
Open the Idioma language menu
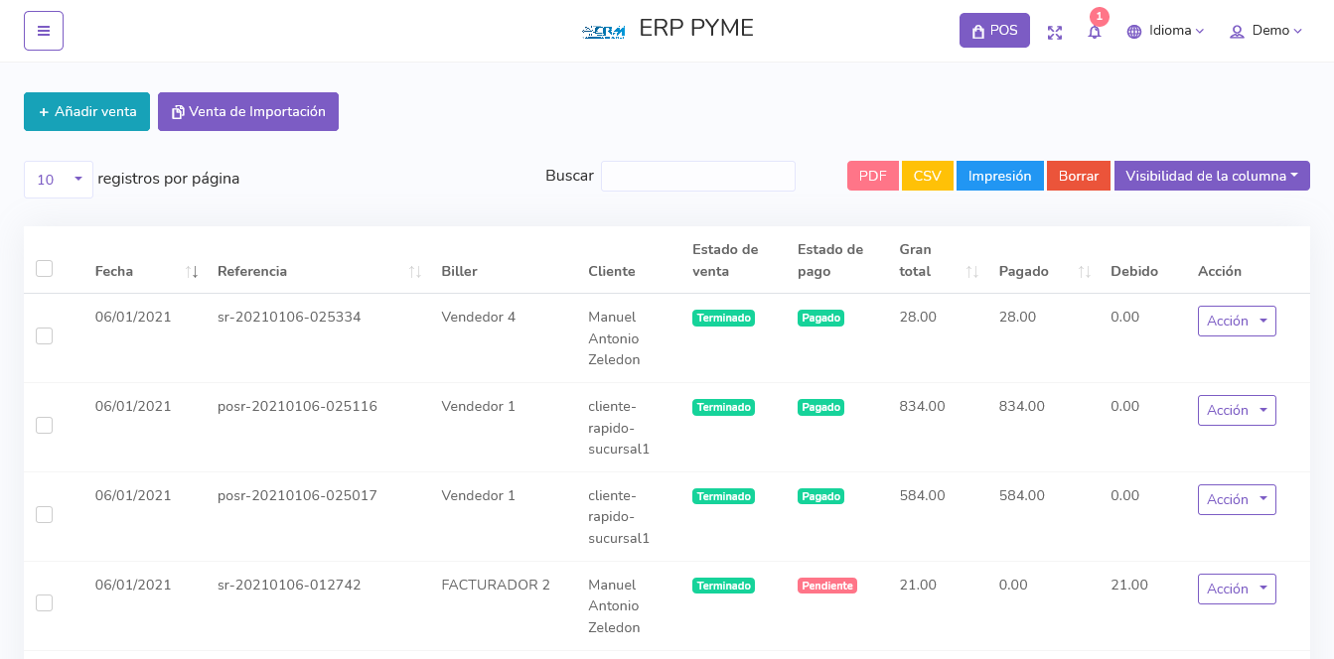pyautogui.click(x=1166, y=31)
